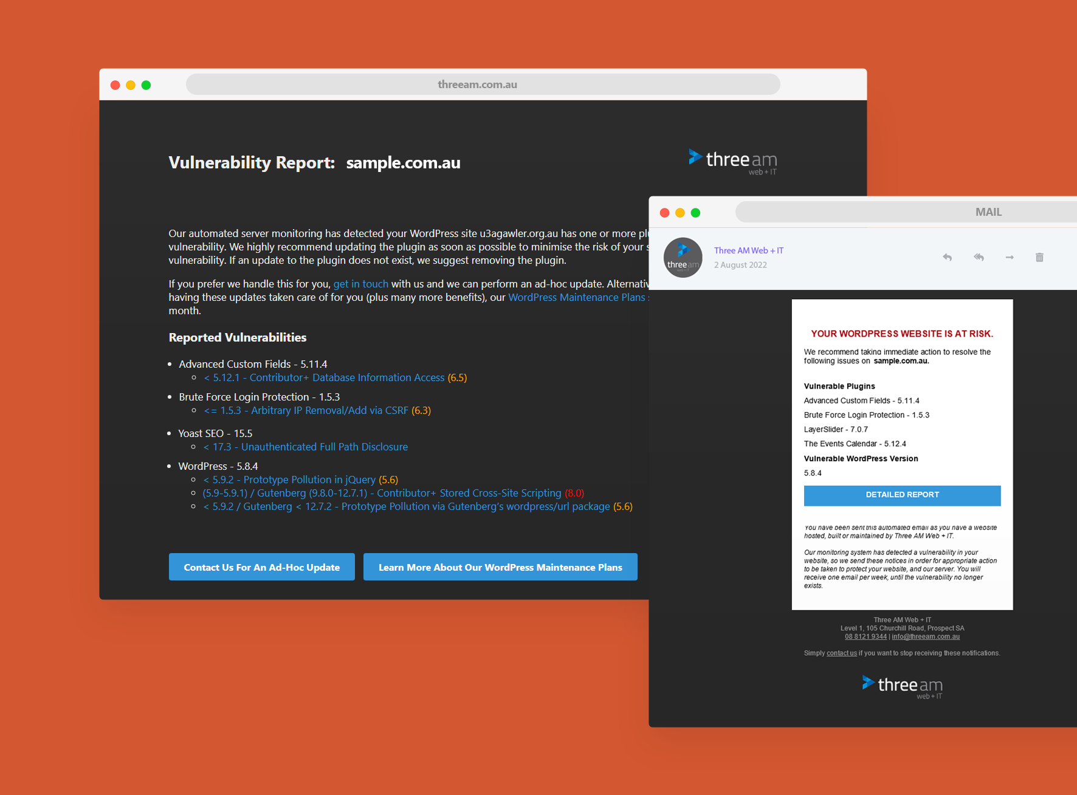Follow the 'get in touch' link

[360, 284]
